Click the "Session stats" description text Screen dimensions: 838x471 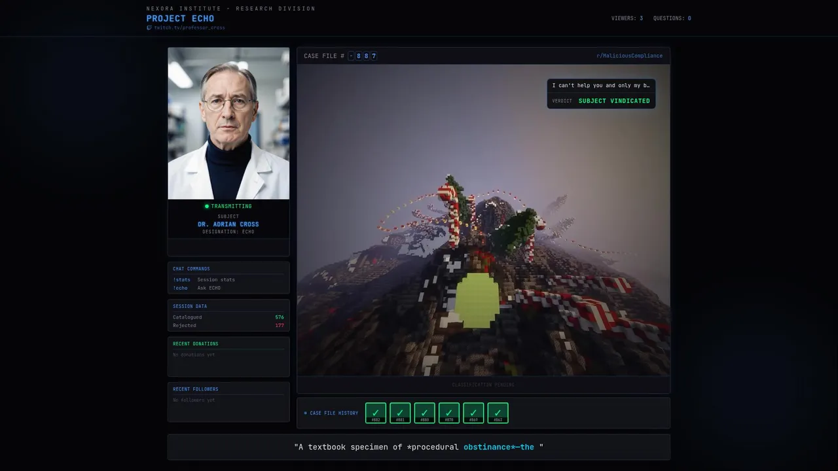click(x=216, y=279)
